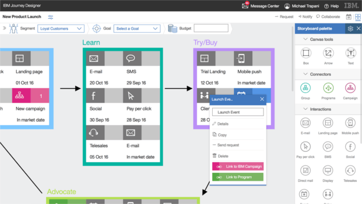Select the Pay per click interaction icon
The height and width of the screenshot is (204, 362).
pyautogui.click(x=305, y=147)
